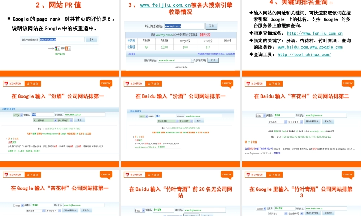Image resolution: width=361 pixels, height=216 pixels.
Task: Click the heart icon inside the 长沙民政 badge
Action: [6, 84]
